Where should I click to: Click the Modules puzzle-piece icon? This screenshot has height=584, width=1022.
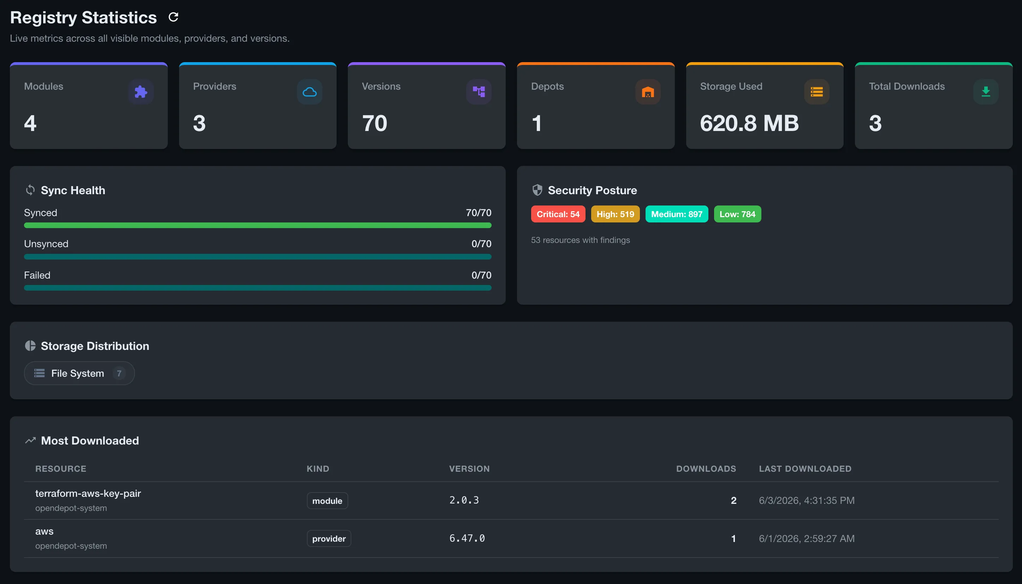tap(141, 92)
